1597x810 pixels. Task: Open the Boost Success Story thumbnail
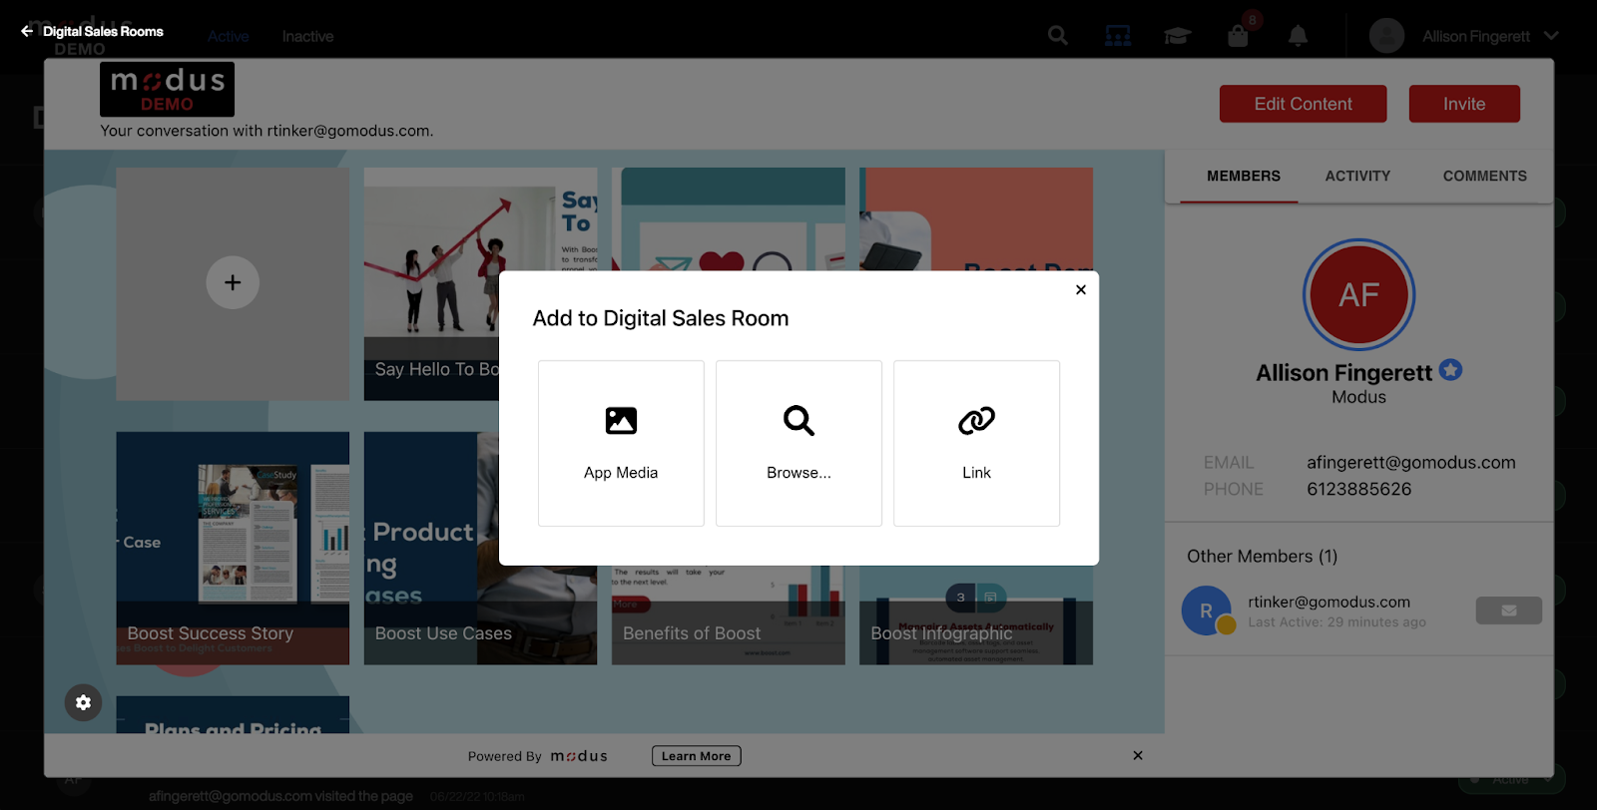point(233,549)
